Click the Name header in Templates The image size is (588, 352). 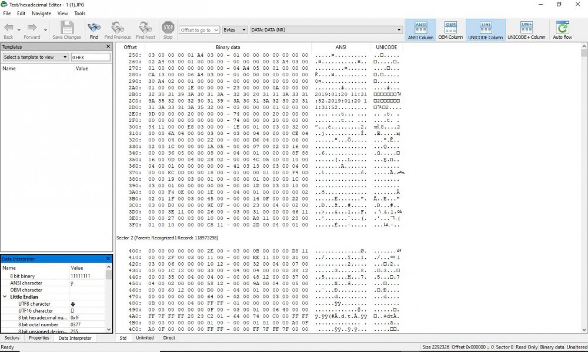tap(9, 69)
